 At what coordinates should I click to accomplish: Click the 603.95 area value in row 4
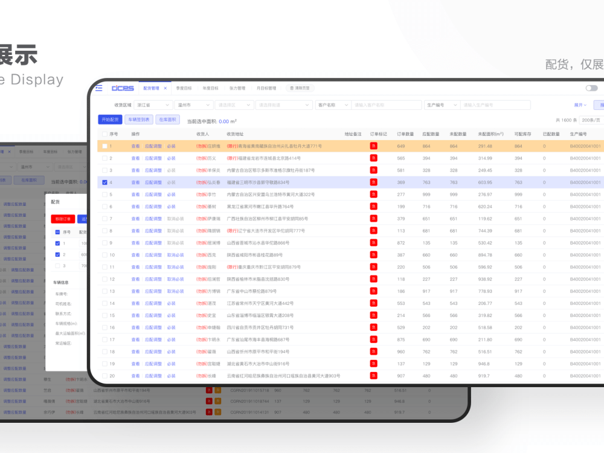coord(484,182)
